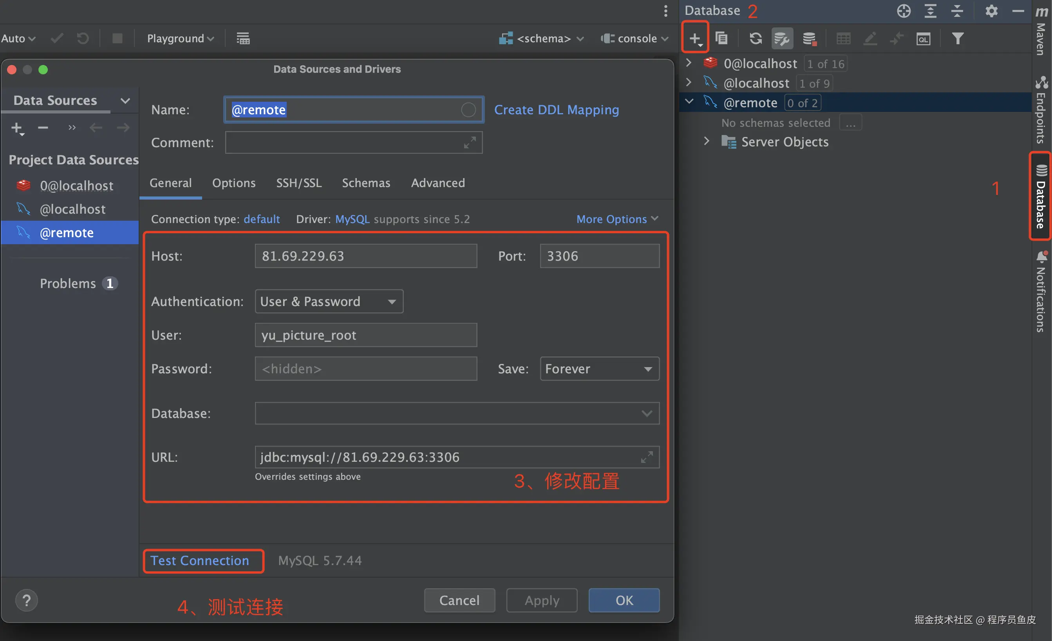The height and width of the screenshot is (641, 1052).
Task: Click into the Host input field
Action: click(x=365, y=256)
